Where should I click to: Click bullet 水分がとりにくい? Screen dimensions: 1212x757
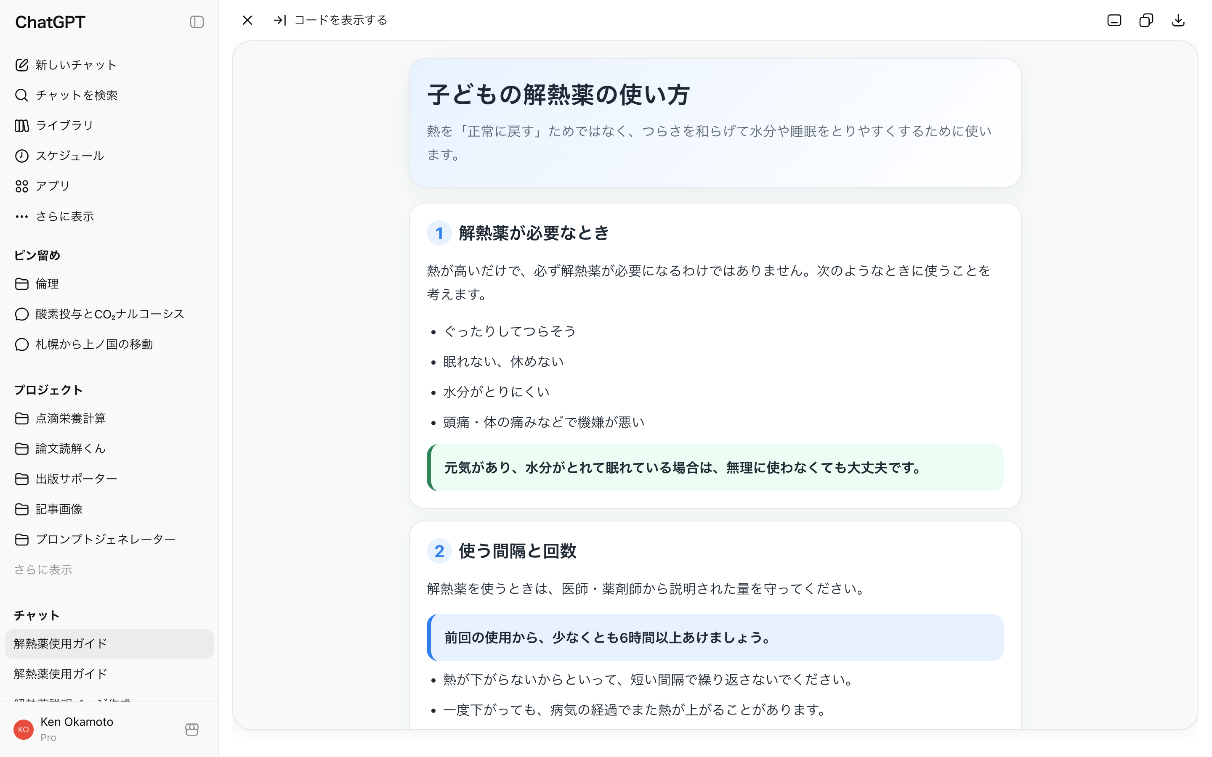[496, 392]
